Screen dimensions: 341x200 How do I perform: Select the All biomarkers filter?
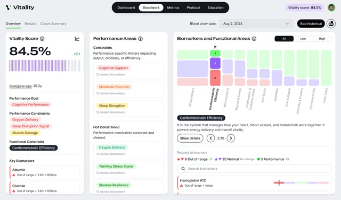(284, 39)
